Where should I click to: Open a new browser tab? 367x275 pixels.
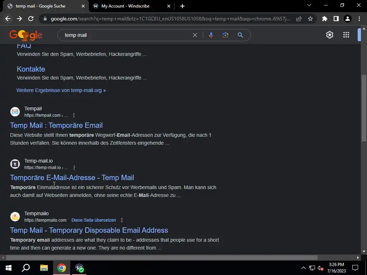point(182,6)
